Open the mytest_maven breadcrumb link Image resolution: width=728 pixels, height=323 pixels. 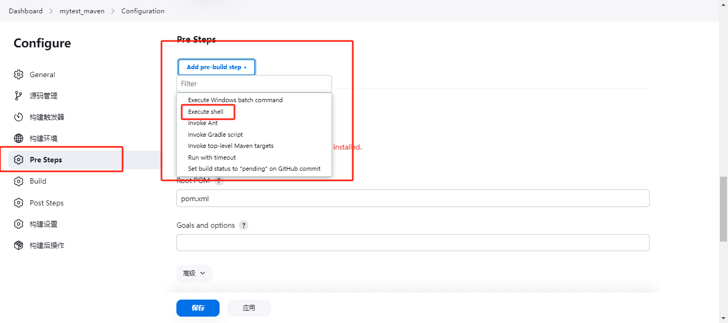tap(82, 11)
